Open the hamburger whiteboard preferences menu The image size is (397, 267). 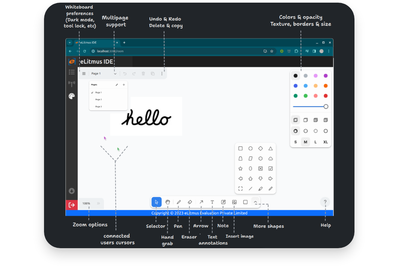click(84, 74)
